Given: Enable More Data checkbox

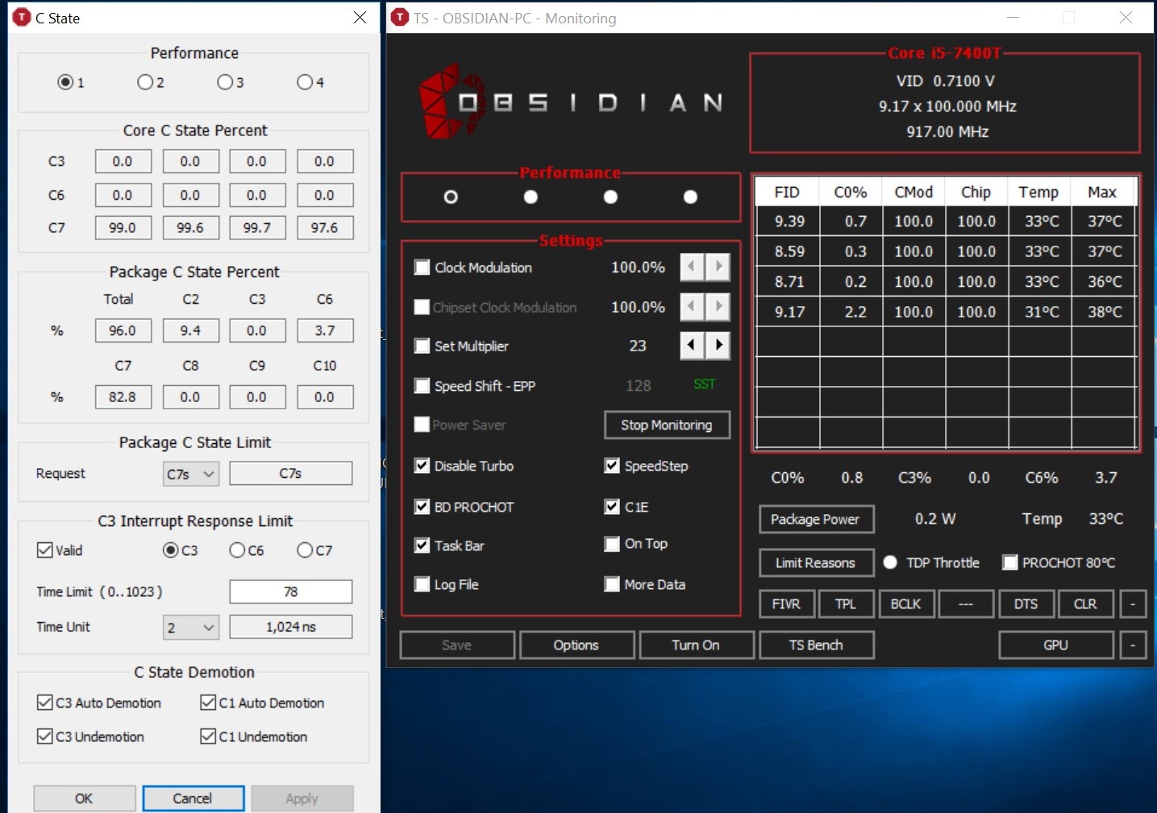Looking at the screenshot, I should [x=612, y=584].
